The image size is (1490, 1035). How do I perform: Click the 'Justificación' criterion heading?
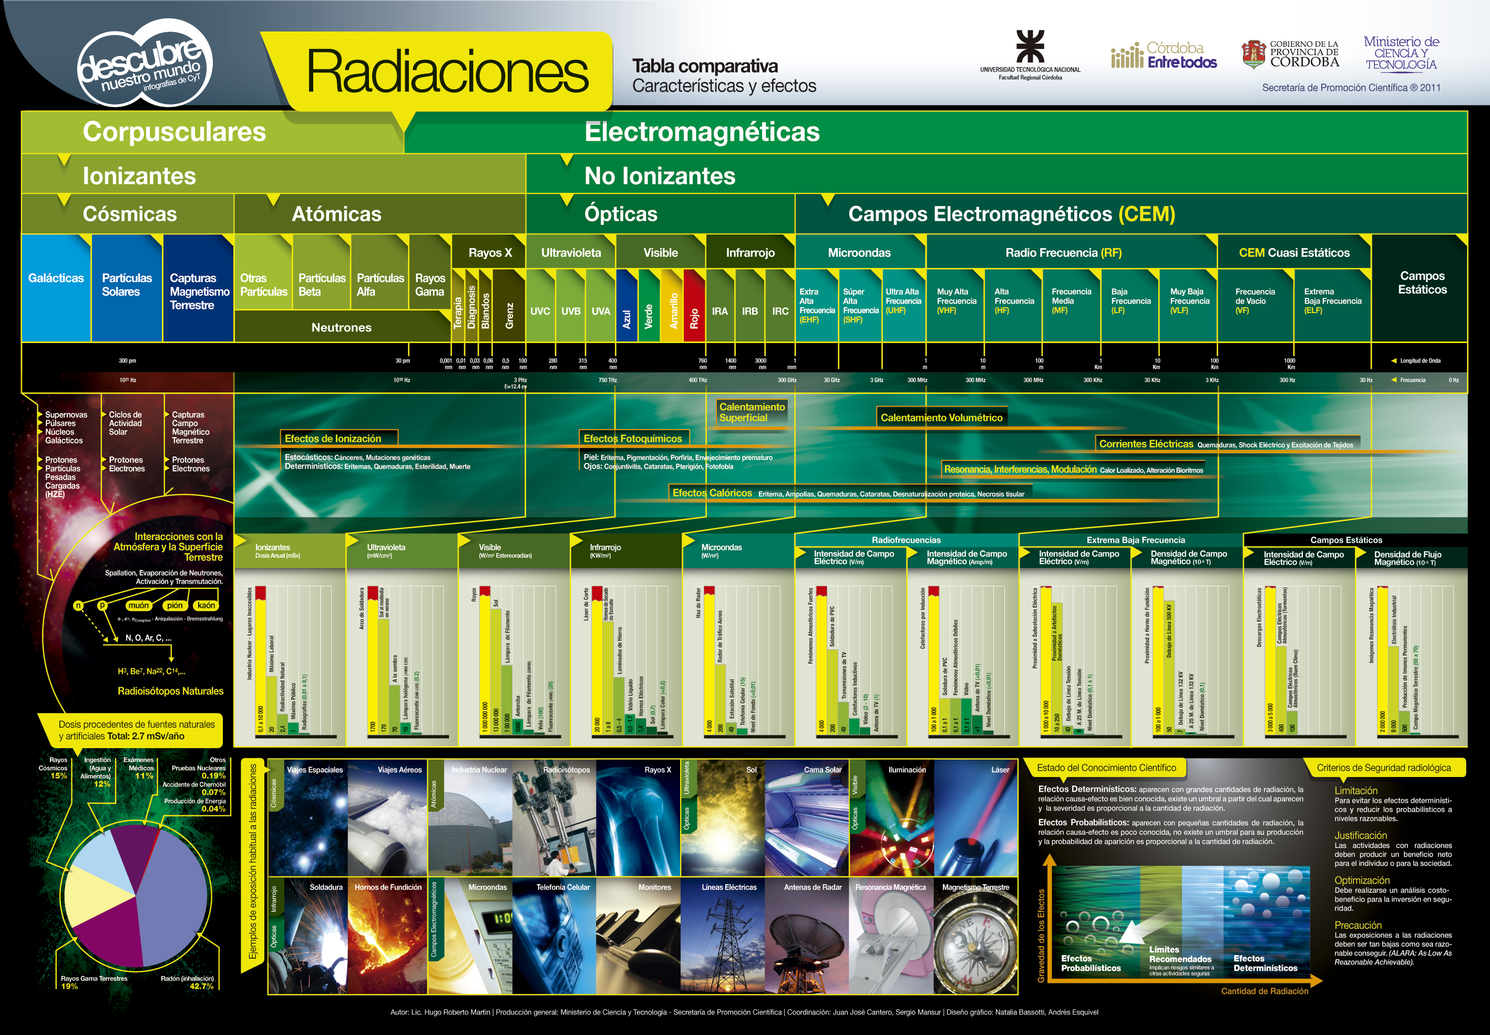1360,835
